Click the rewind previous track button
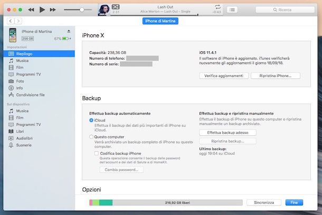The width and height of the screenshot is (322, 215). (31, 10)
